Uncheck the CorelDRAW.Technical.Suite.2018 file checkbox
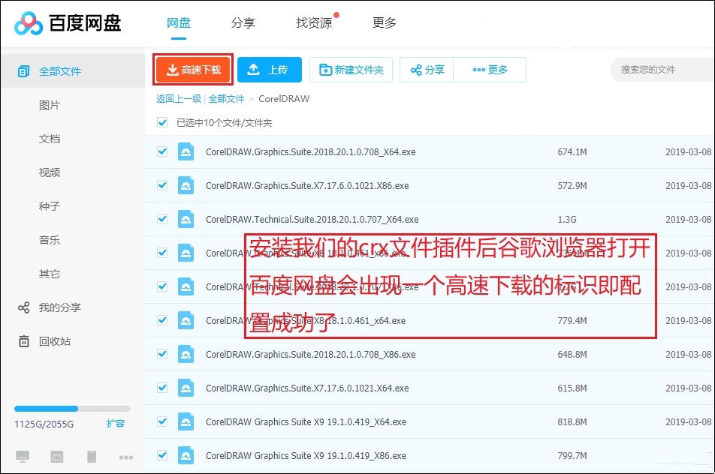715x474 pixels. [162, 219]
